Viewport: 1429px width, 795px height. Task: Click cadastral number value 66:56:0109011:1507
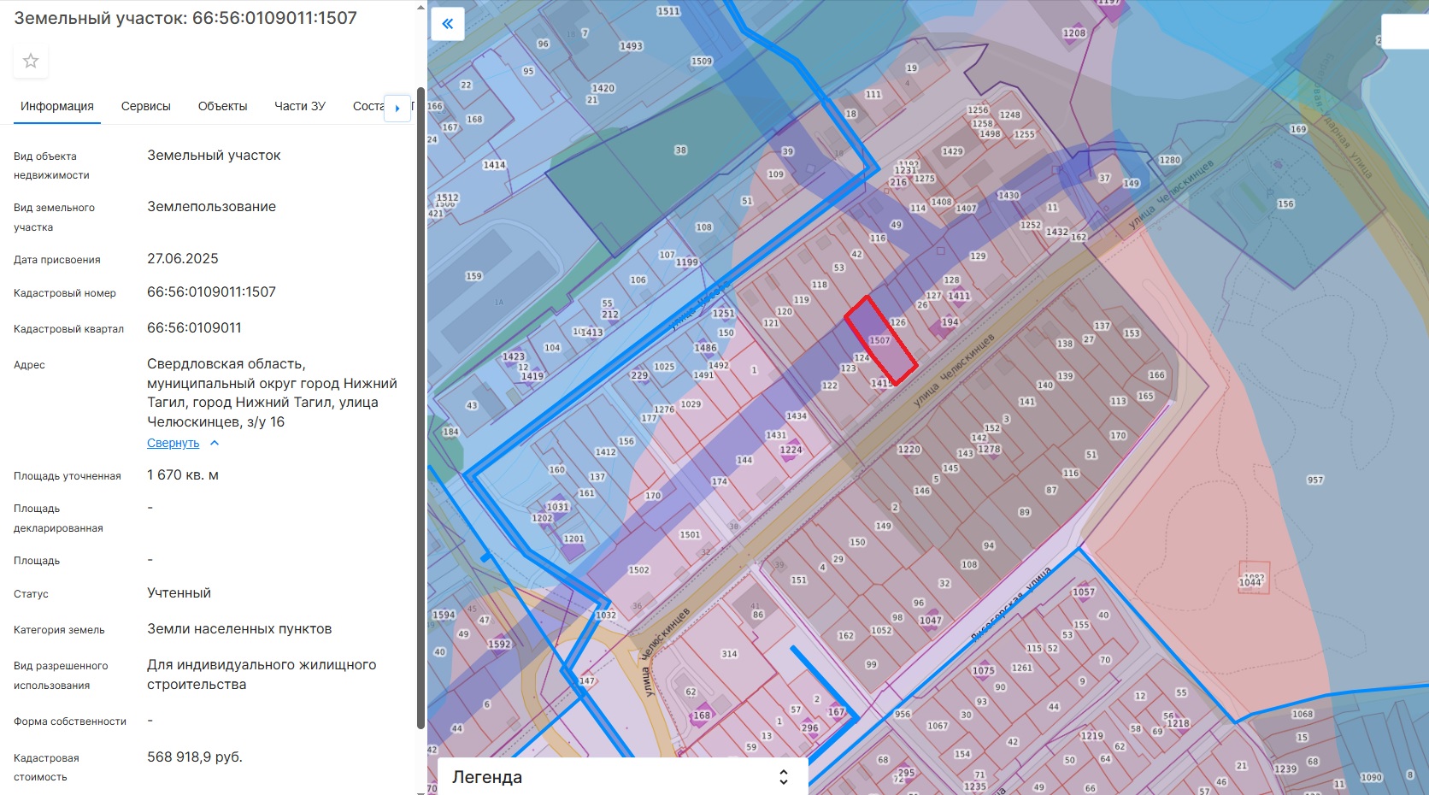click(211, 292)
